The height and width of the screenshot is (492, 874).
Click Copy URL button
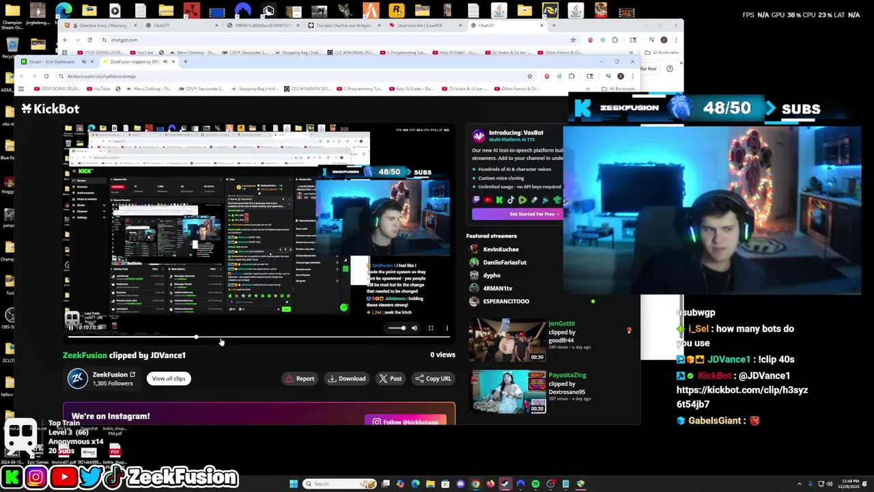[433, 379]
